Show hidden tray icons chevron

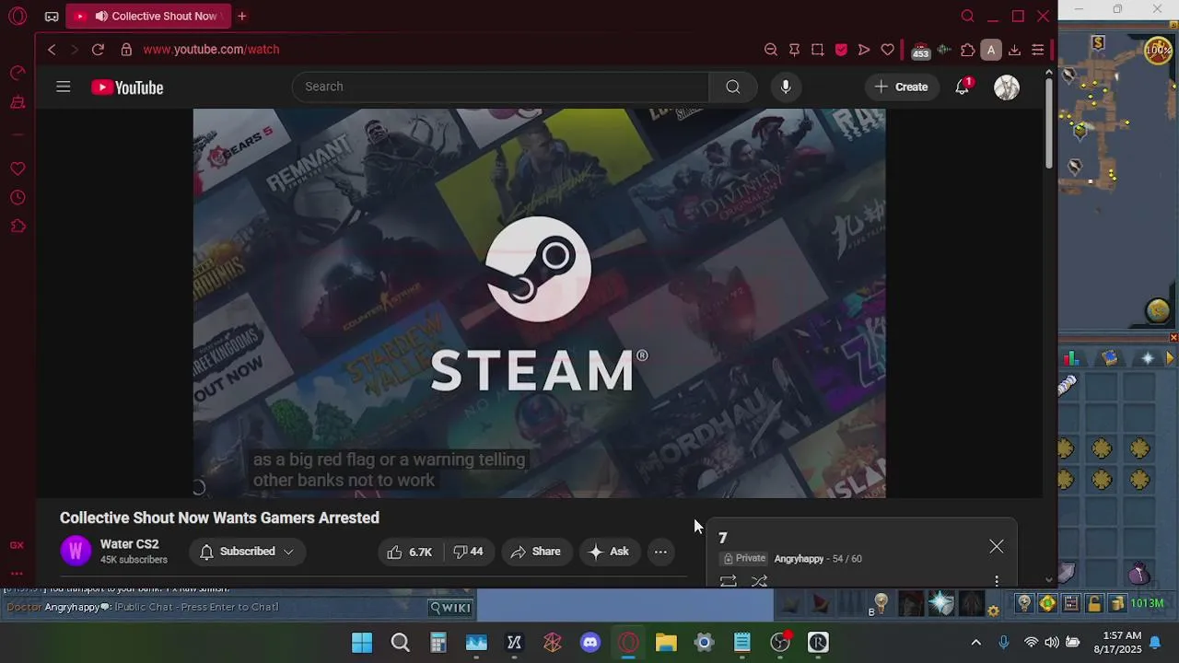[976, 643]
